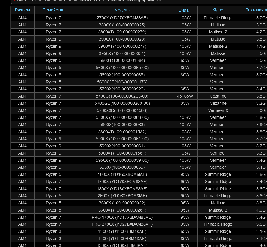Select model cell 3800XT(100-000000279)
Image resolution: width=267 pixels, height=247 pixels.
(x=122, y=32)
